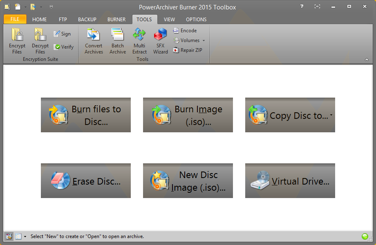Click the open archive folder icon in title bar
The image size is (376, 245).
pos(33,7)
